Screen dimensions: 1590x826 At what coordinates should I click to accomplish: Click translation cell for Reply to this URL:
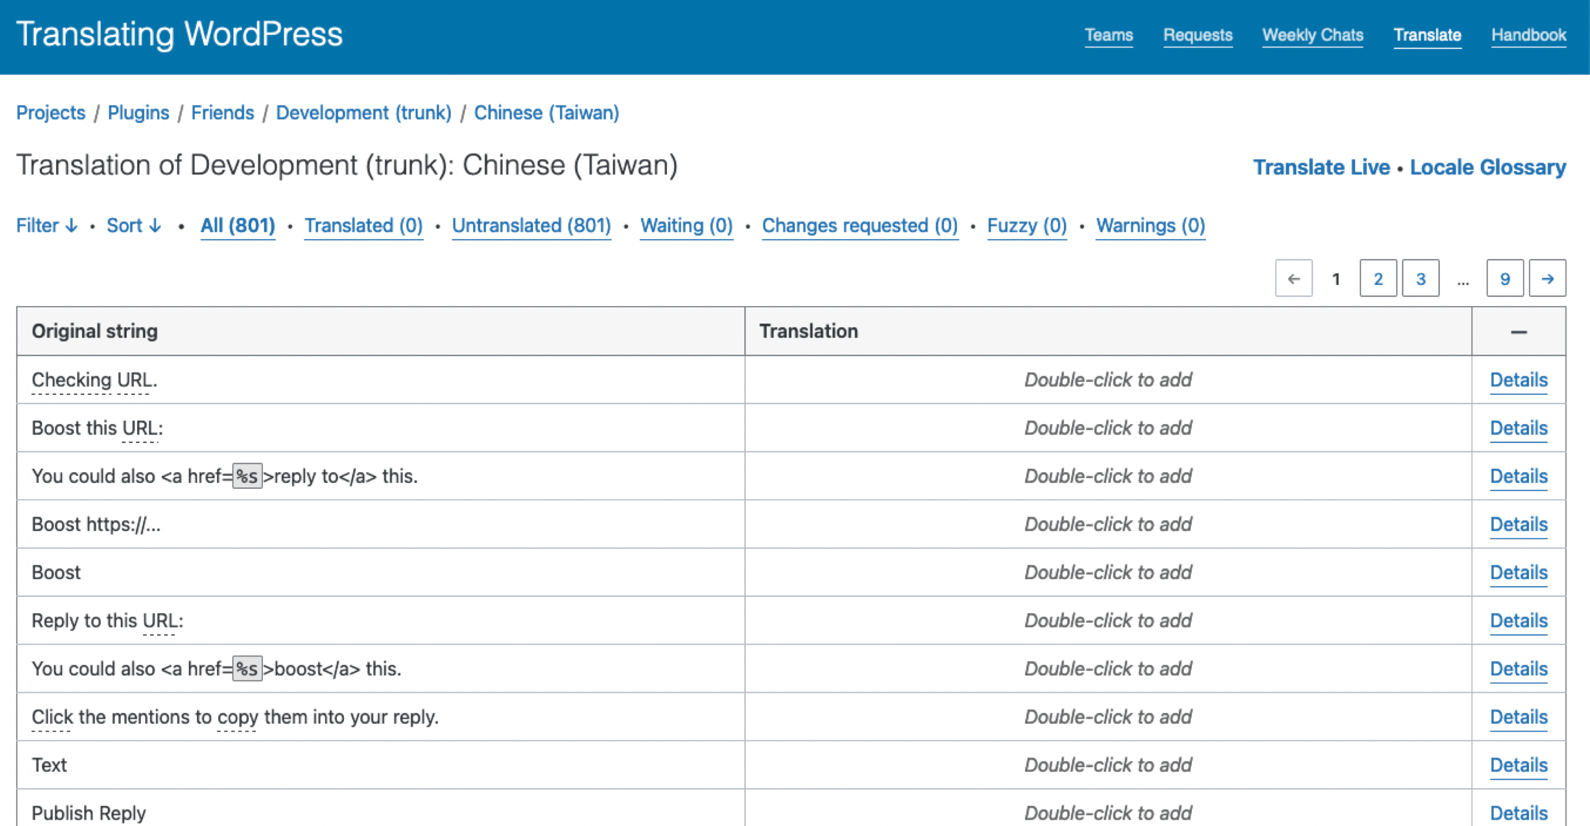click(1108, 620)
